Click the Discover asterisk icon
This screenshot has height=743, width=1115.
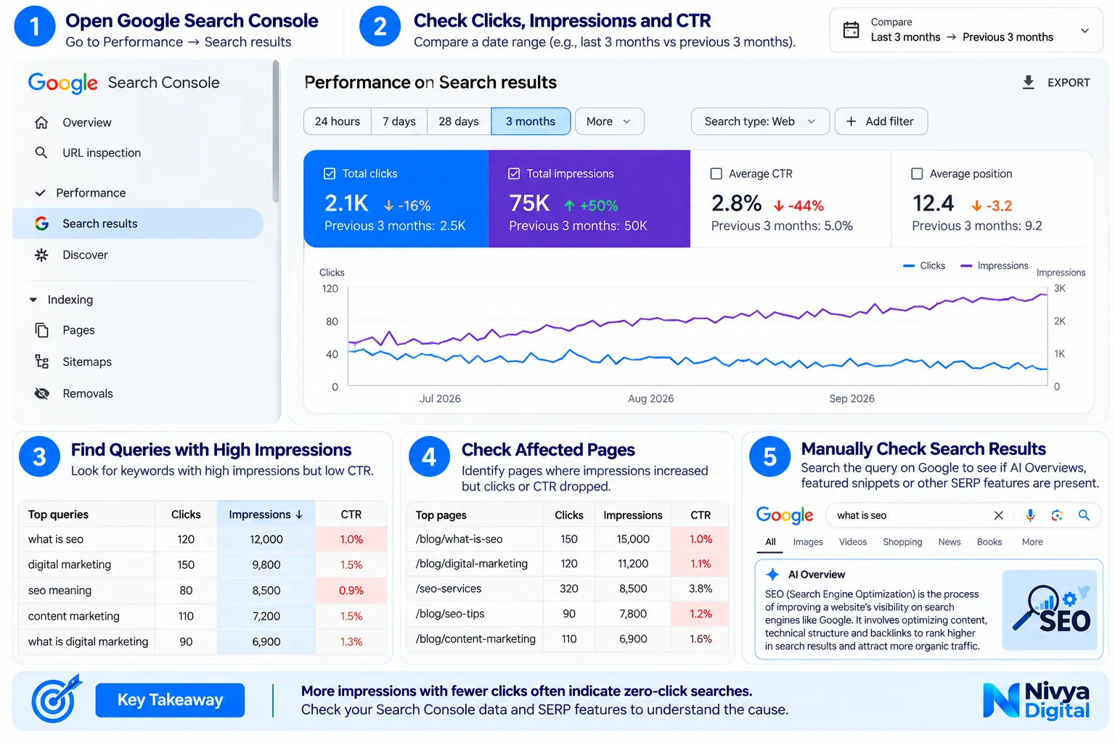pyautogui.click(x=41, y=255)
